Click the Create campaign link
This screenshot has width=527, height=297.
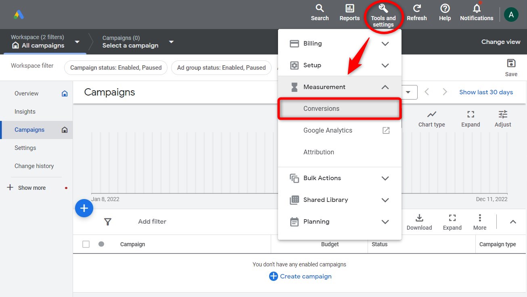305,276
